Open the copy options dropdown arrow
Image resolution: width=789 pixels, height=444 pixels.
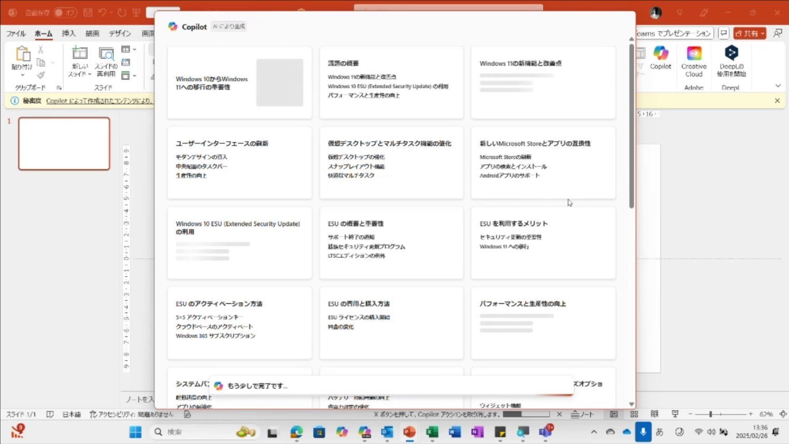point(52,63)
